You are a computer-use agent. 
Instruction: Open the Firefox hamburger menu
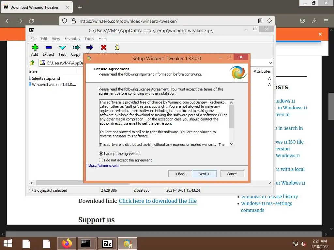point(326,21)
